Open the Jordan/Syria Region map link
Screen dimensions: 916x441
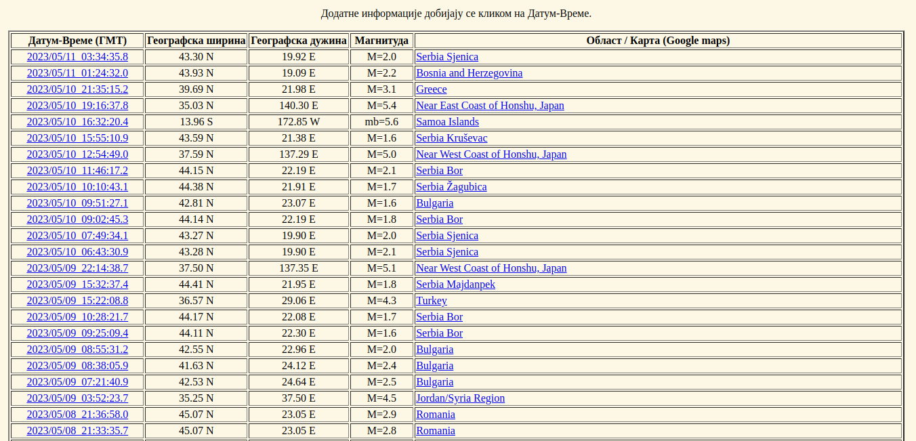[x=460, y=398]
